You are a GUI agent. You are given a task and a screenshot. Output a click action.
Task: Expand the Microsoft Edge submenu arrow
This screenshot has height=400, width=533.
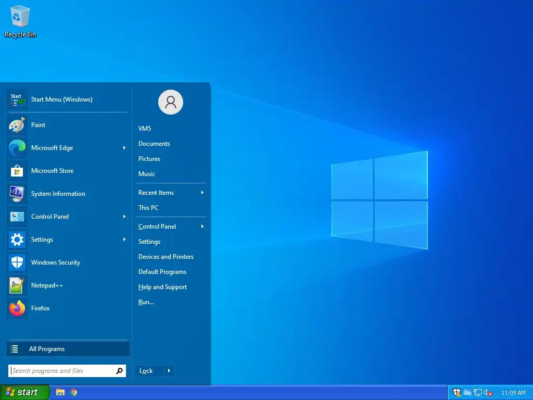tap(124, 148)
